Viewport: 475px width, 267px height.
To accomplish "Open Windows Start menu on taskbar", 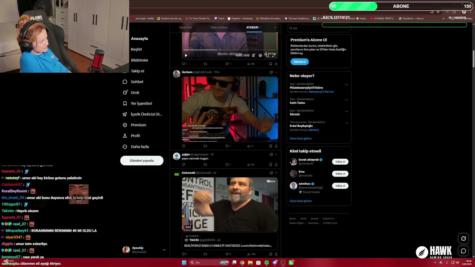I will point(184,263).
